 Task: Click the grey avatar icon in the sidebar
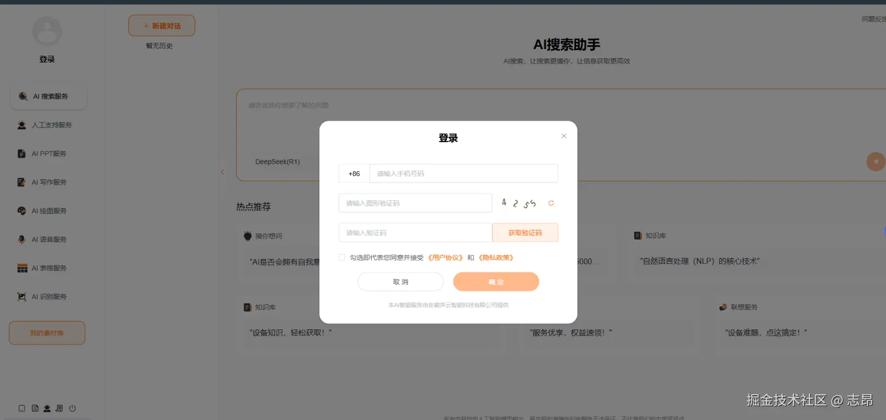coord(47,31)
